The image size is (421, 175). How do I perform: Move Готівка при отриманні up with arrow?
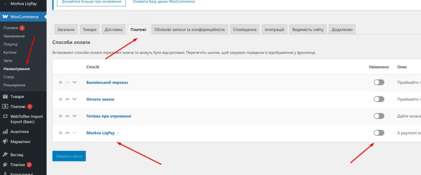point(68,116)
